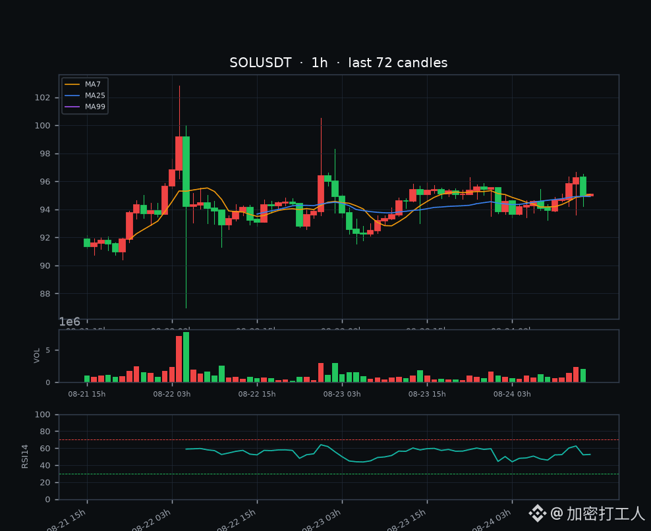The width and height of the screenshot is (651, 531).
Task: Click the 88 price axis label
Action: click(x=45, y=294)
